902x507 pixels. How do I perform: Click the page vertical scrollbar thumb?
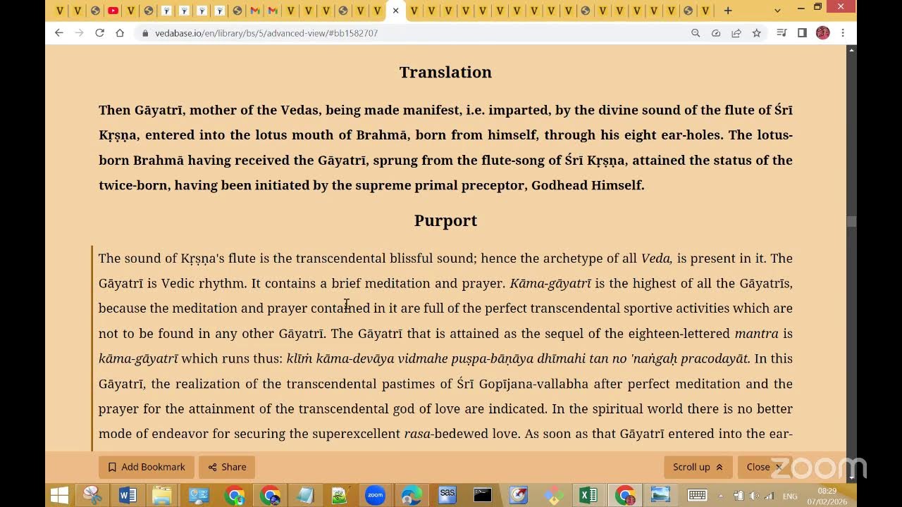(x=851, y=221)
